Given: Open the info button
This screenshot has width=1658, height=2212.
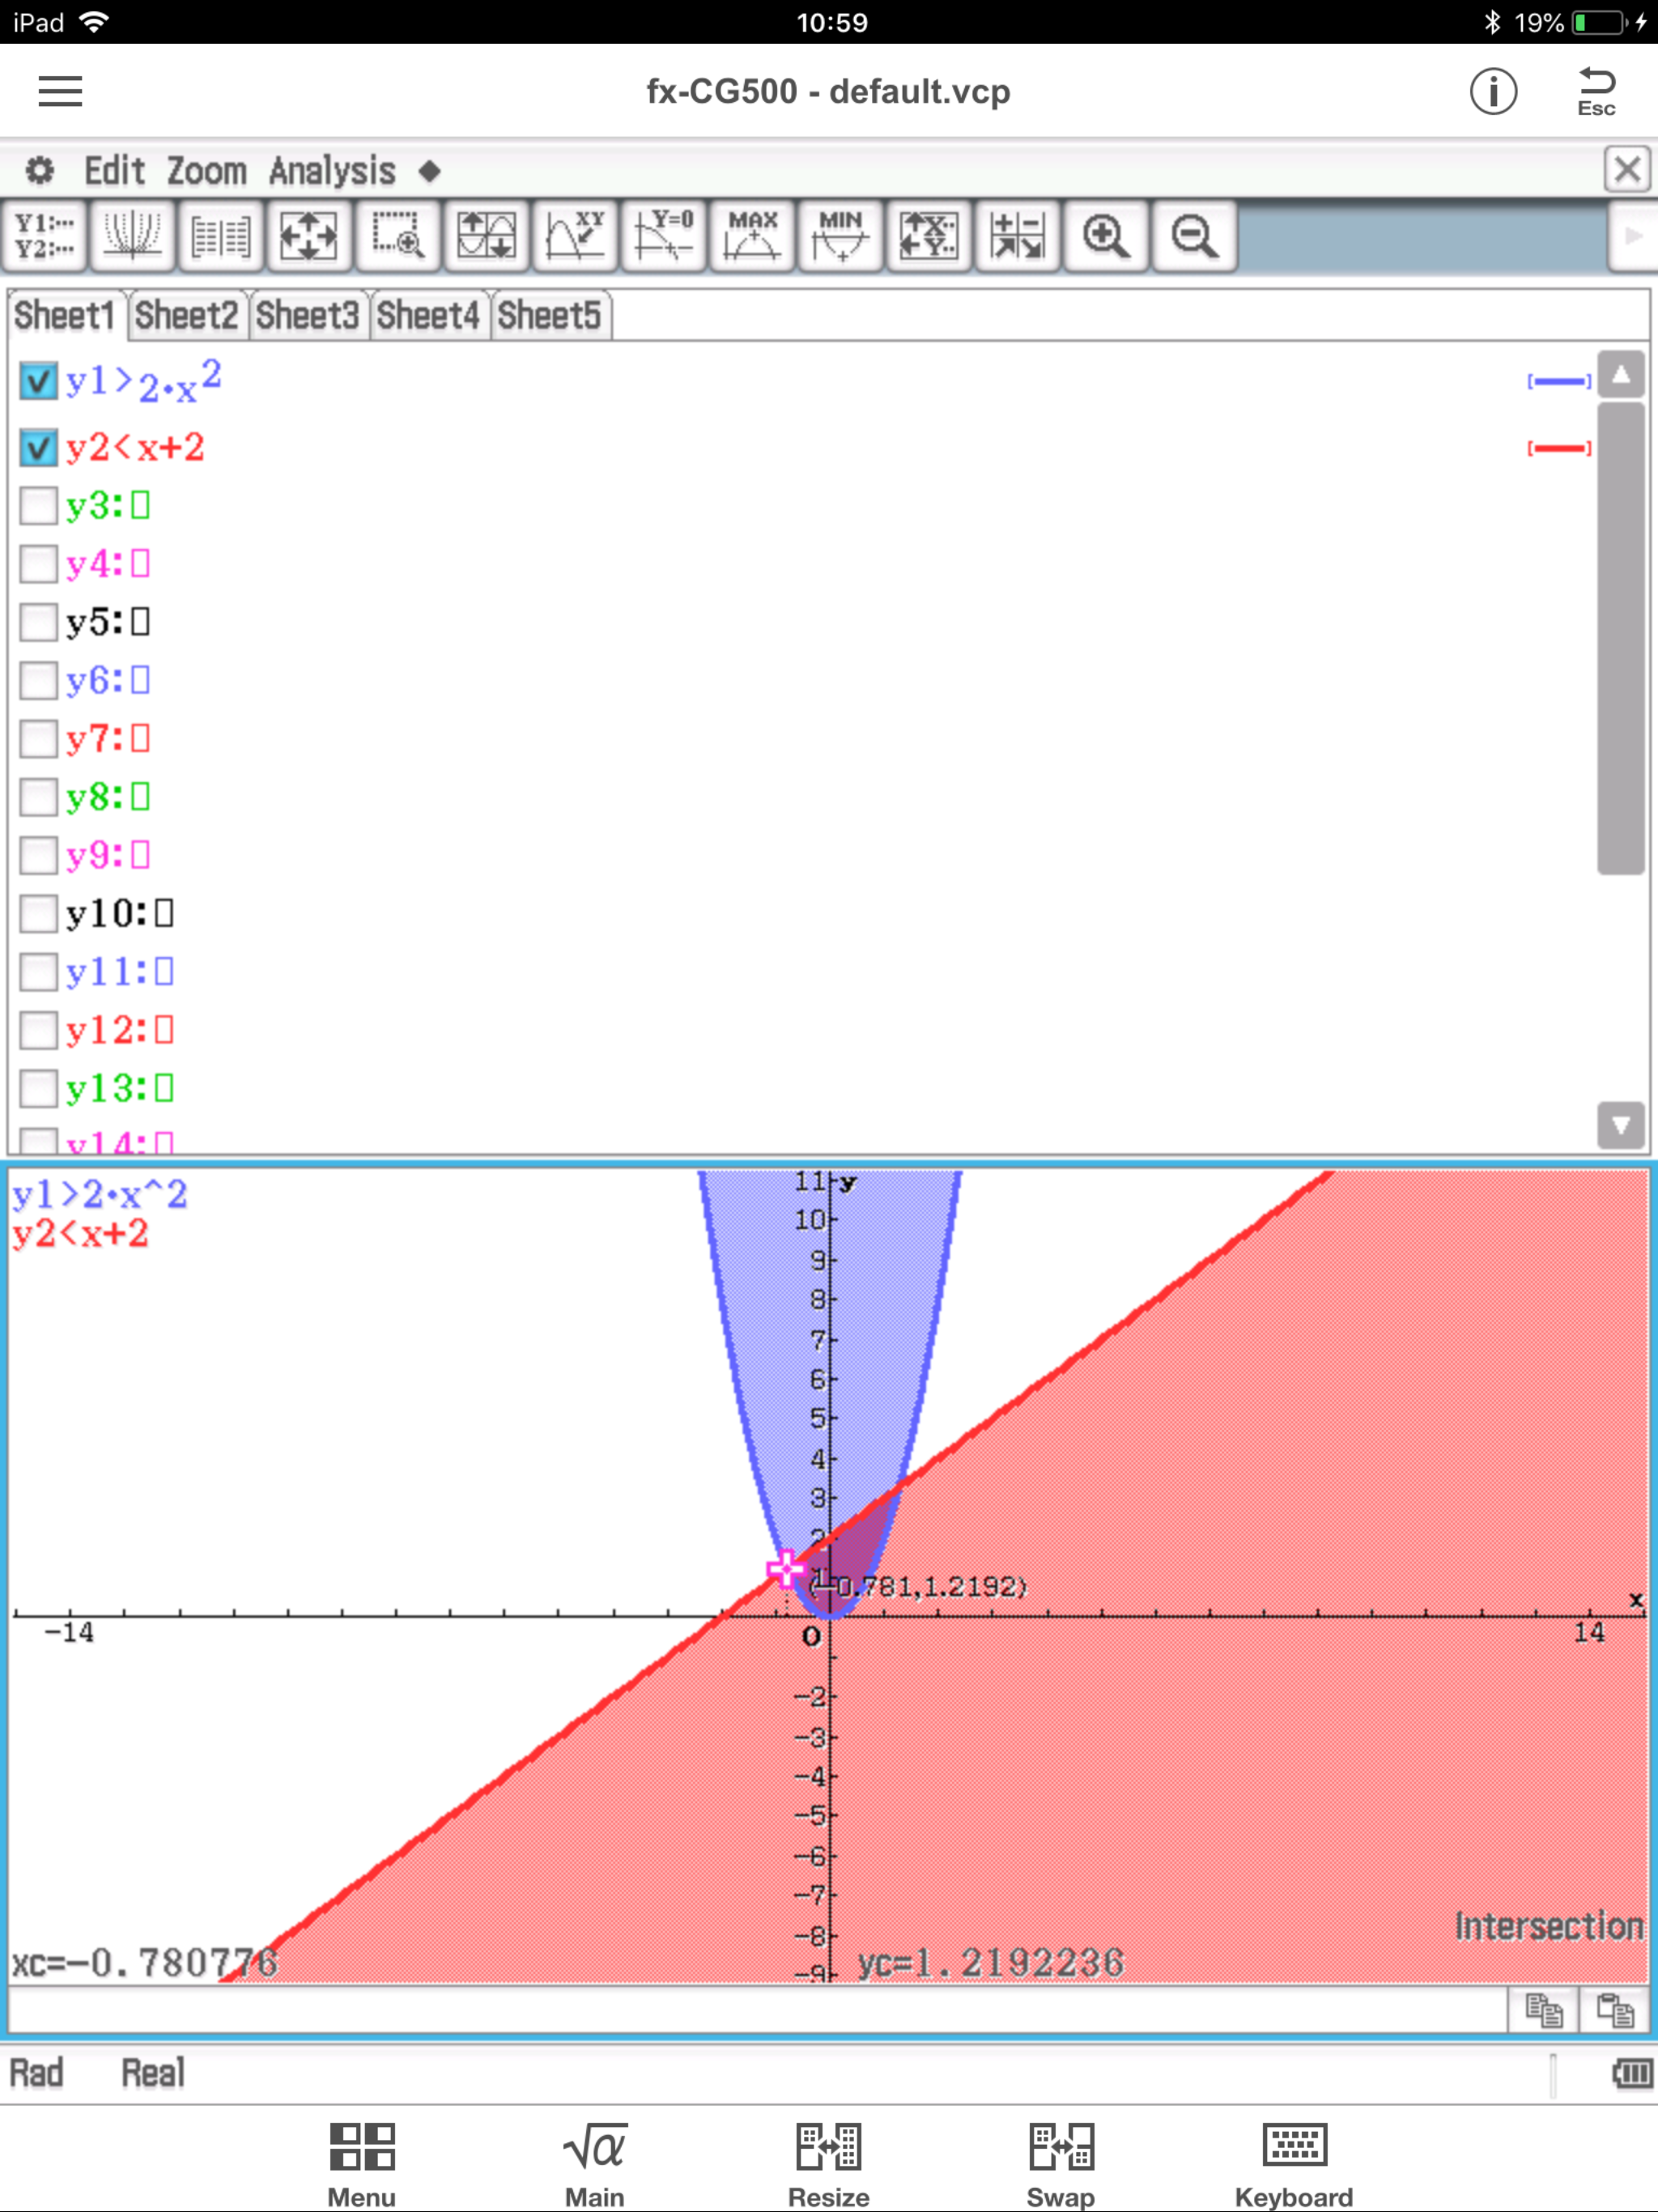Looking at the screenshot, I should (1493, 91).
